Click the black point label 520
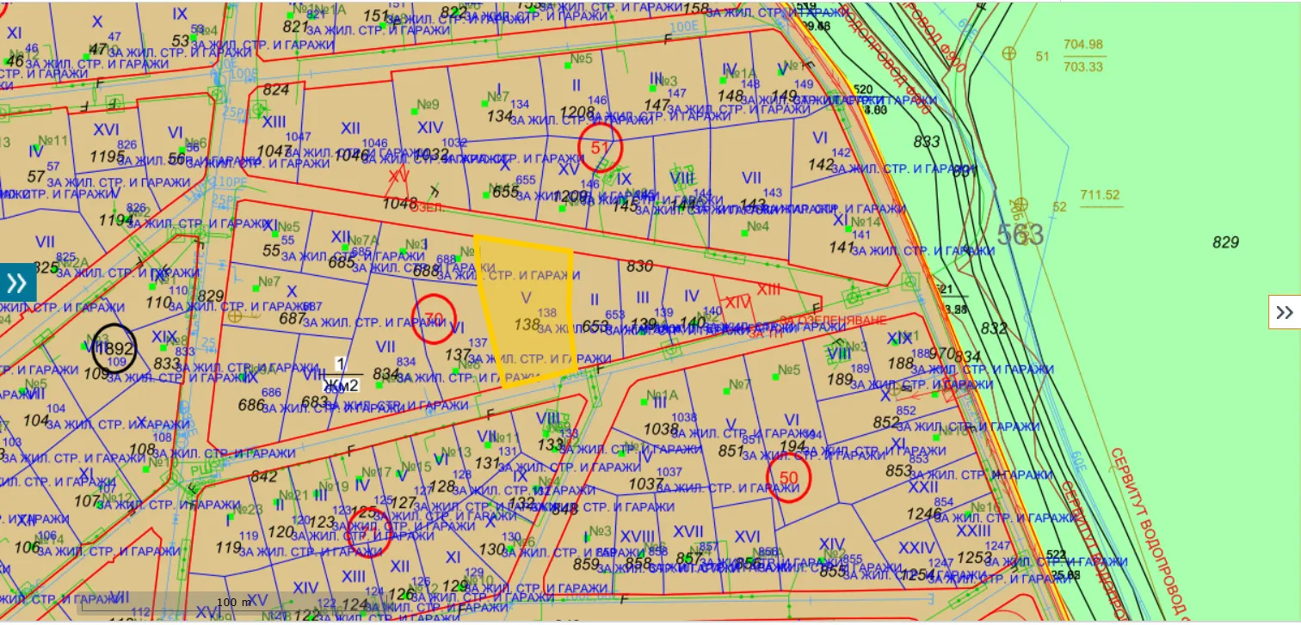The height and width of the screenshot is (625, 1301). click(x=863, y=89)
